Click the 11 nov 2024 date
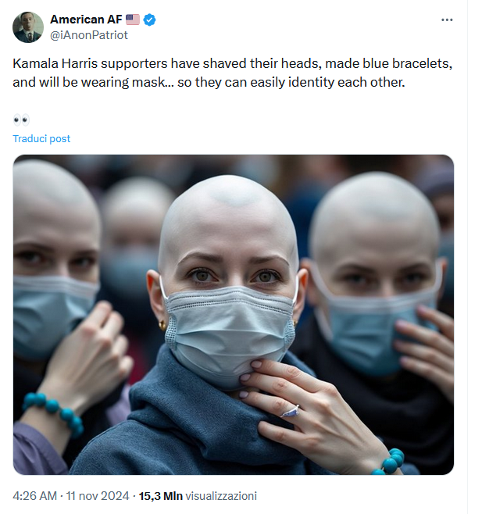The width and height of the screenshot is (482, 514). [x=98, y=495]
